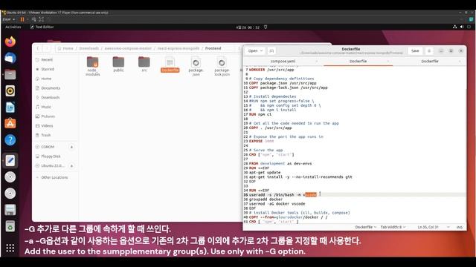Launch Thunderbird mail from the dock

[x=10, y=58]
